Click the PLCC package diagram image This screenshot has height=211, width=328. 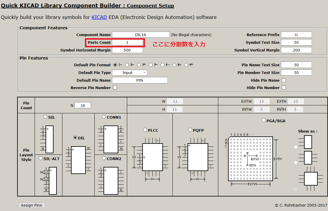click(150, 160)
